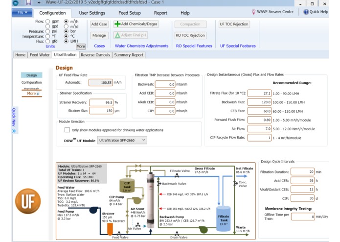Click the More units button
This screenshot has height=242, width=340.
(x=81, y=46)
